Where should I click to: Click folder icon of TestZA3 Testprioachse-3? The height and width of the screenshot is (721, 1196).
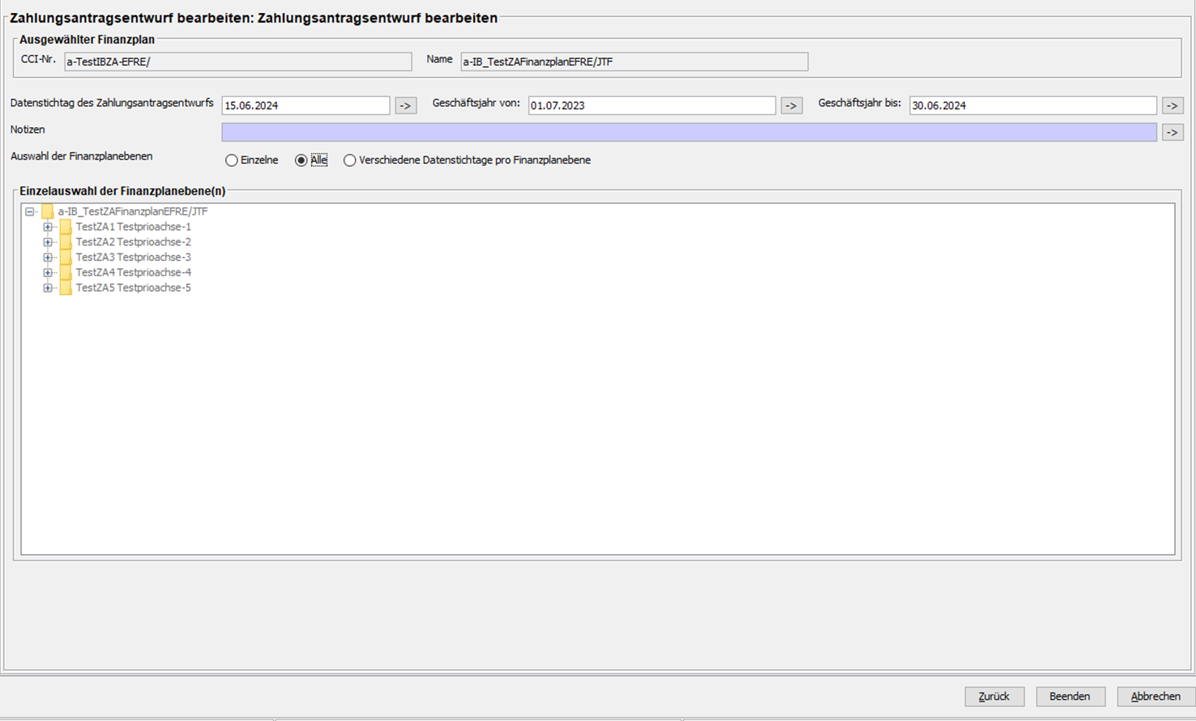[66, 258]
